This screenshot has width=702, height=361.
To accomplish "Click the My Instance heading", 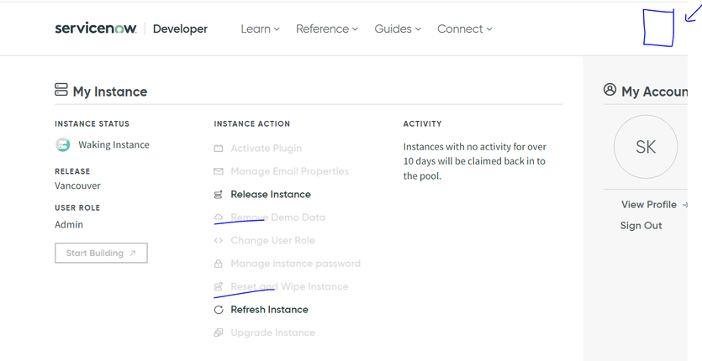I will 110,92.
